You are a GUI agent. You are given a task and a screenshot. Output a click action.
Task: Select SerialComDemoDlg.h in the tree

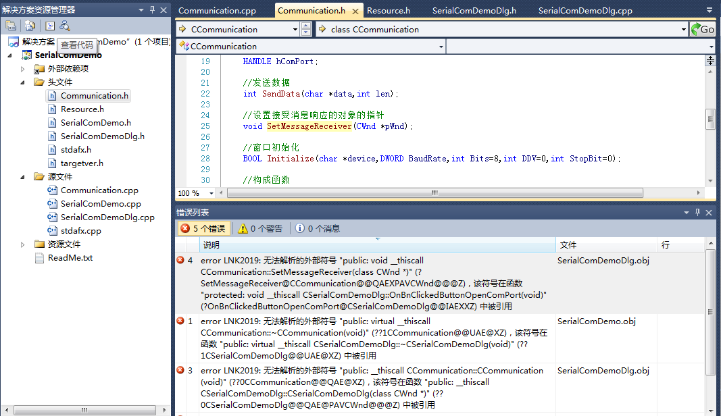tap(103, 136)
